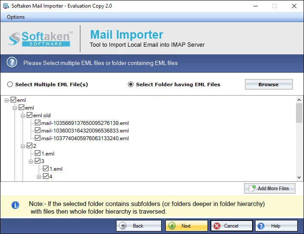Collapse the eml old folder node
The image size is (304, 234).
pyautogui.click(x=23, y=116)
